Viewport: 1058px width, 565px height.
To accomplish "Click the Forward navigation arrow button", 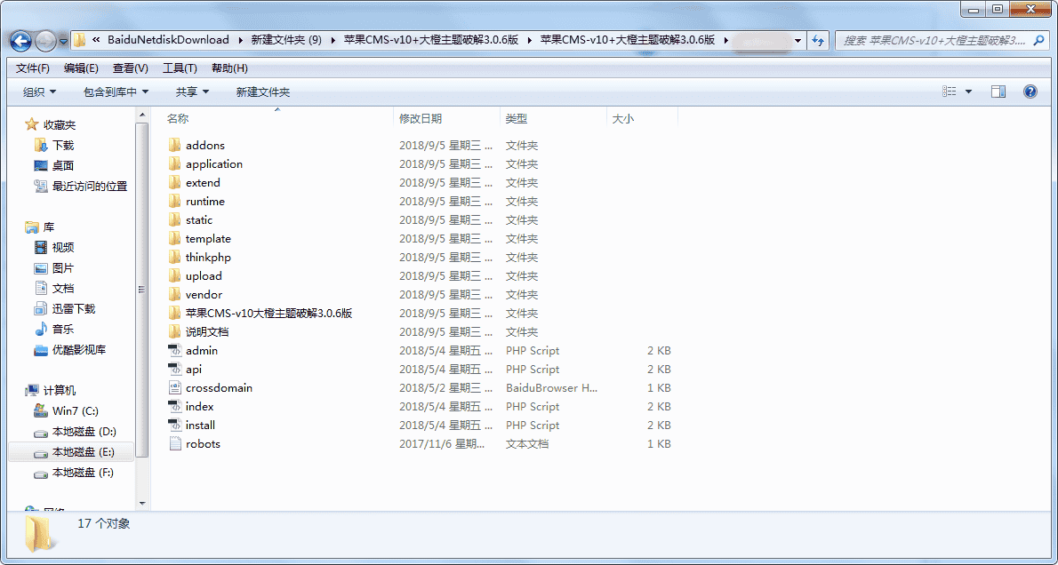I will 45,41.
